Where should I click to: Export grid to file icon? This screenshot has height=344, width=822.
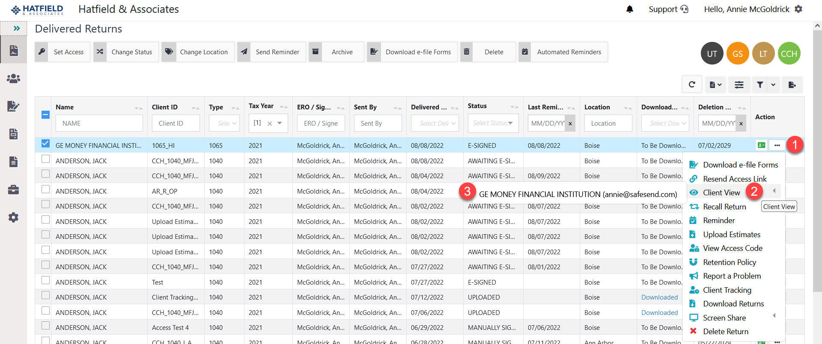[792, 85]
